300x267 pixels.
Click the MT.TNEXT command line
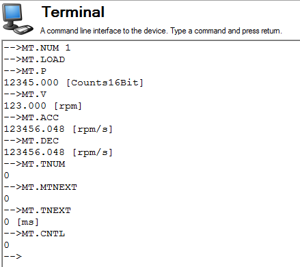[38, 210]
